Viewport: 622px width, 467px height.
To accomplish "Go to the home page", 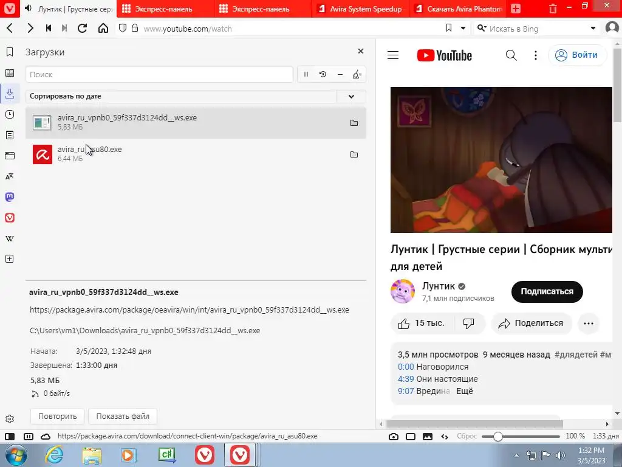I will click(103, 28).
